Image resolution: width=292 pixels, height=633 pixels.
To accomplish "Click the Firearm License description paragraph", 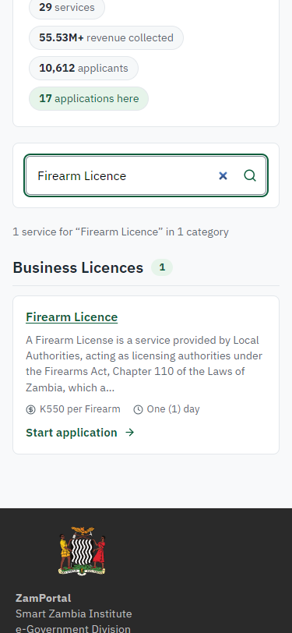I will [x=144, y=364].
